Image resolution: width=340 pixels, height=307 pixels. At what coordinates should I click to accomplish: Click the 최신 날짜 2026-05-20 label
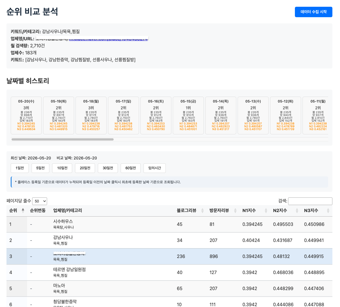(31, 158)
